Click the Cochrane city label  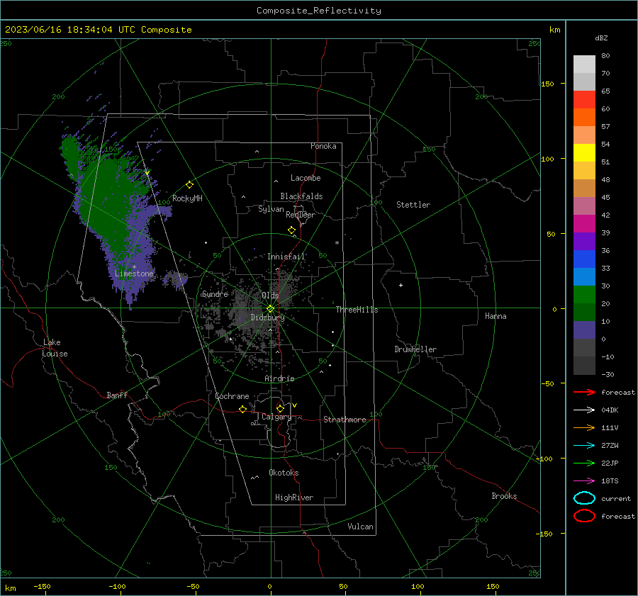(232, 396)
